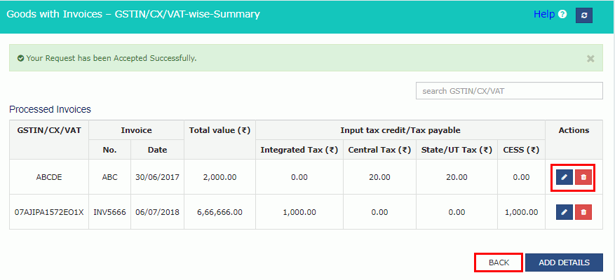Click the ADD DETAILS button
The image size is (615, 280).
pyautogui.click(x=564, y=262)
